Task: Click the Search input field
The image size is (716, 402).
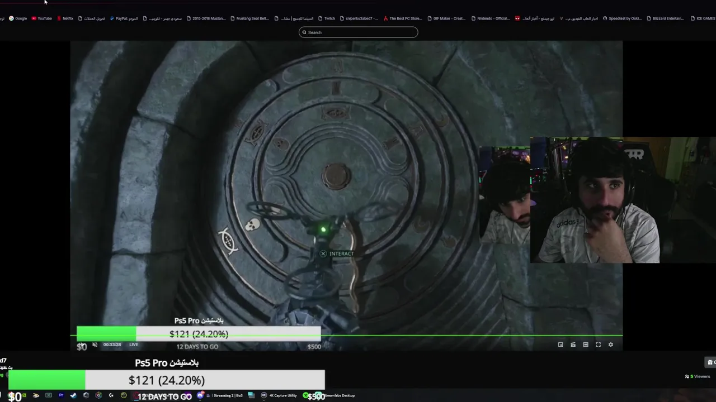Action: pos(358,32)
